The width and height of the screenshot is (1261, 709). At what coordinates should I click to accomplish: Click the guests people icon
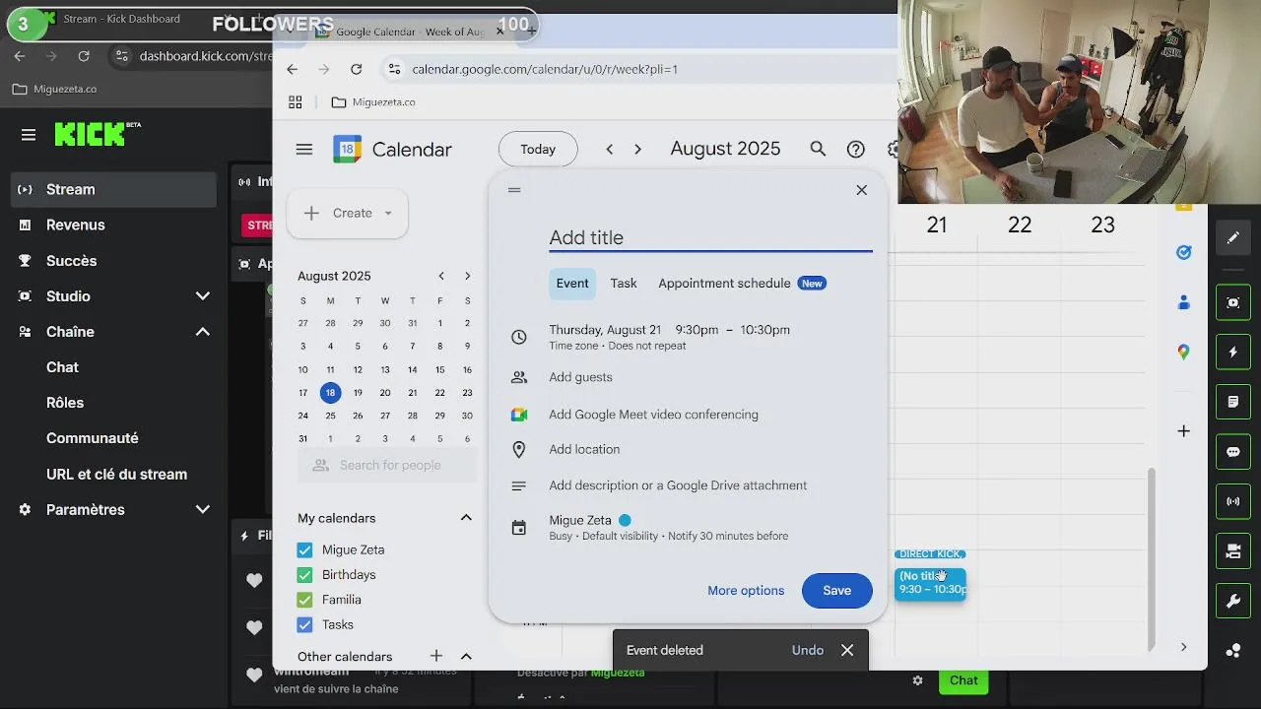519,377
